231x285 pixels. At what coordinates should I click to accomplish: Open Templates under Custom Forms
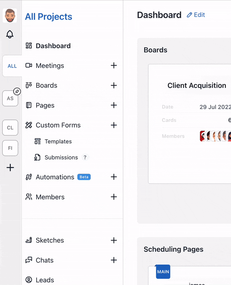pyautogui.click(x=58, y=142)
